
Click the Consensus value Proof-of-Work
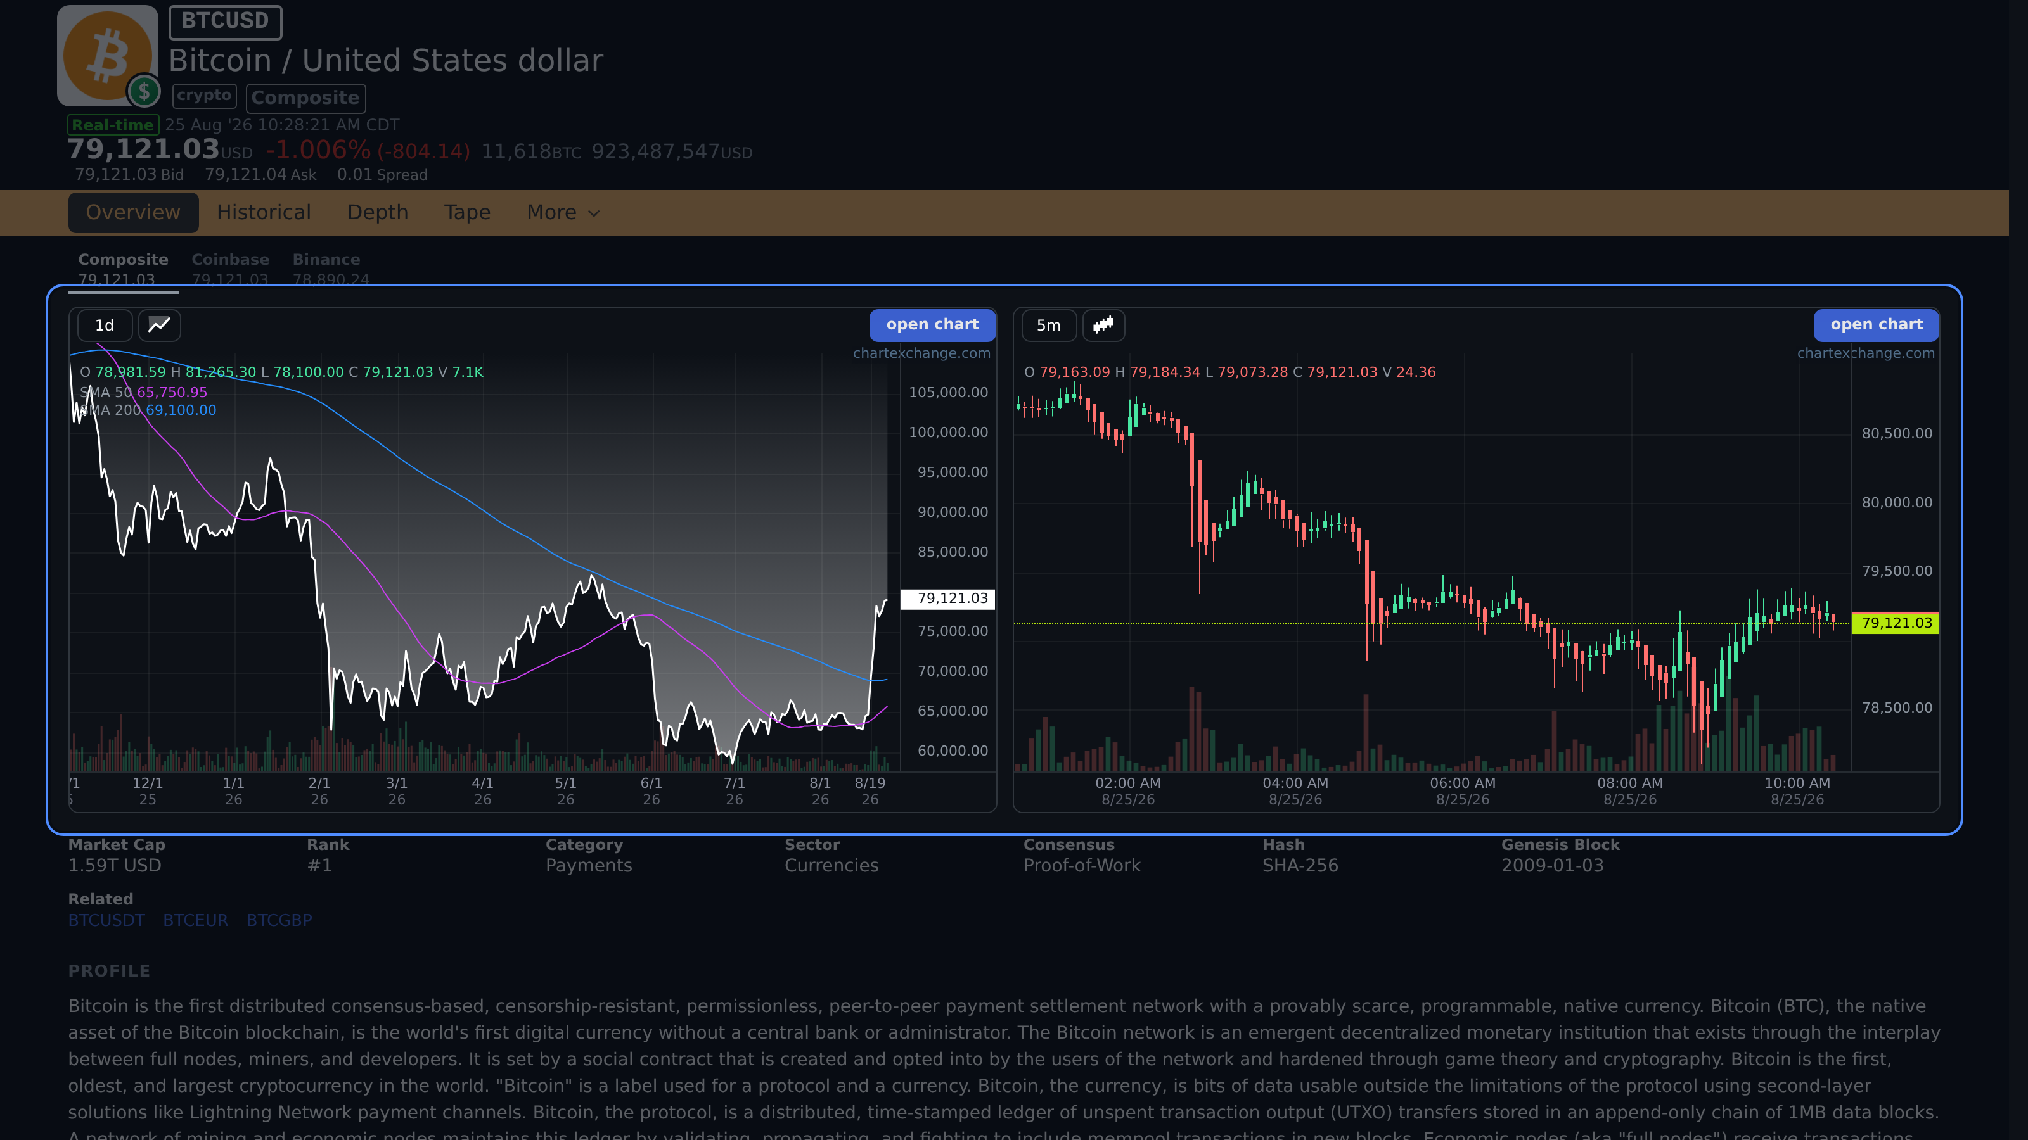click(1082, 865)
